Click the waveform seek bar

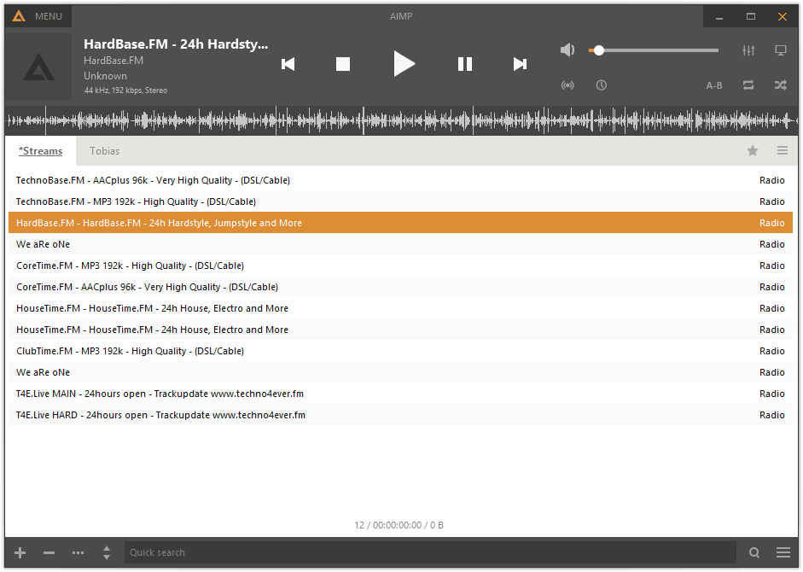[401, 121]
